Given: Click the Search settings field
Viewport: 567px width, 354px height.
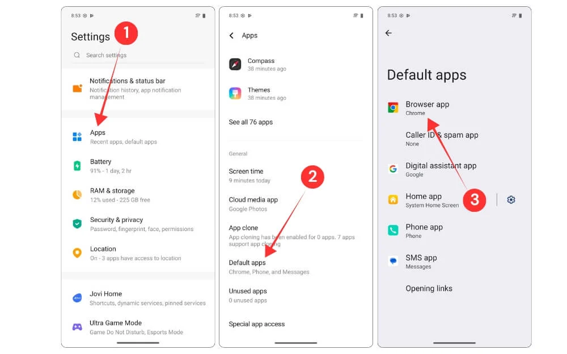Looking at the screenshot, I should 138,56.
